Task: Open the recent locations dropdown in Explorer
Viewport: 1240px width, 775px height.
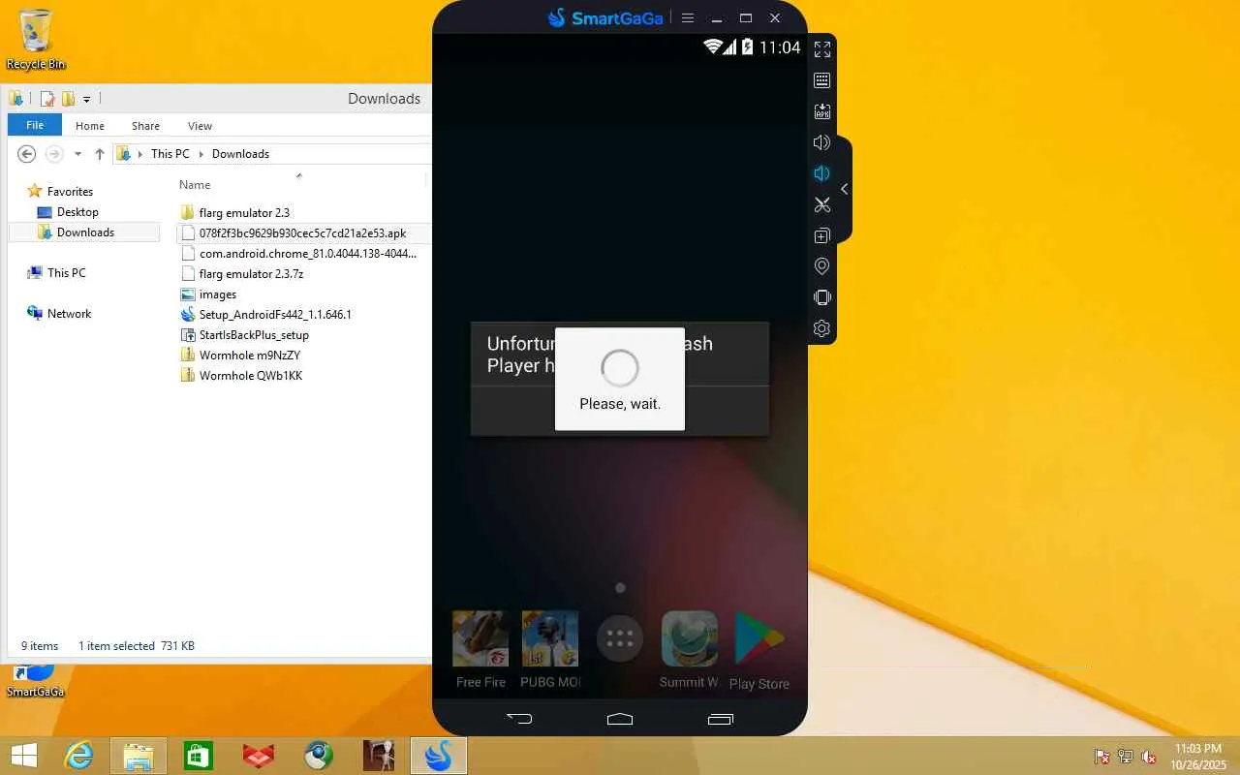Action: 77,154
